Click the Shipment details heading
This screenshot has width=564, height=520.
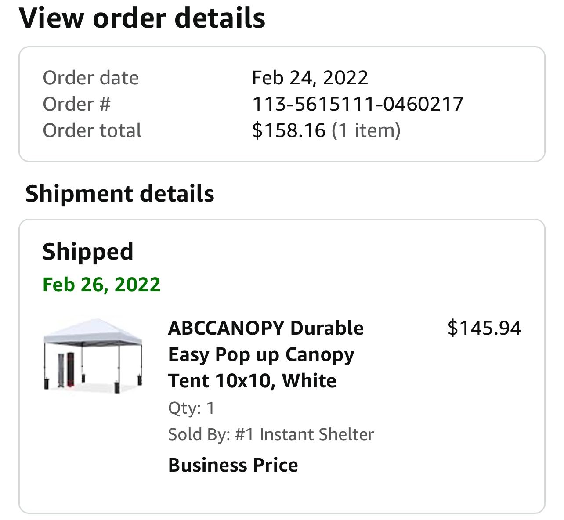(119, 194)
